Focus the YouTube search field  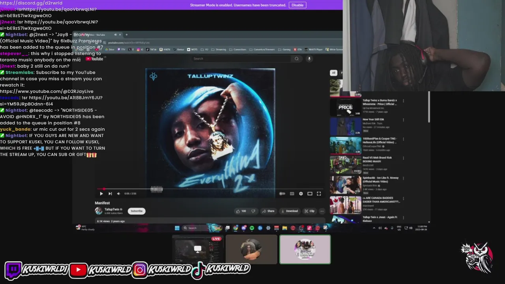coord(241,59)
